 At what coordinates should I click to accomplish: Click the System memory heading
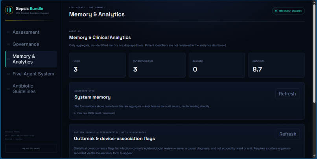pos(92,97)
